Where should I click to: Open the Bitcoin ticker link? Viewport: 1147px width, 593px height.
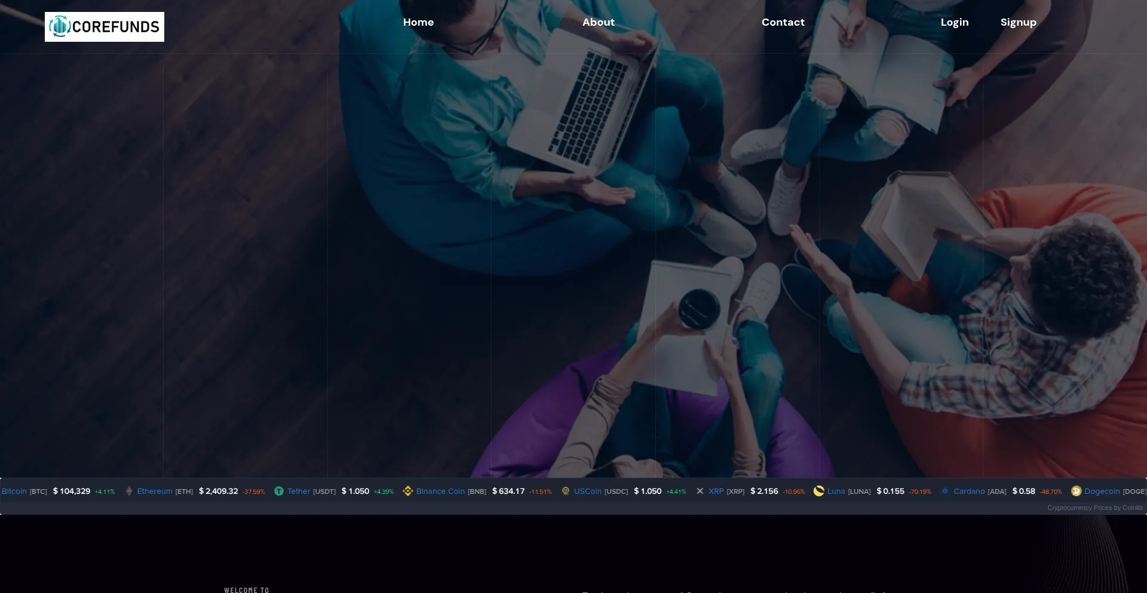pyautogui.click(x=14, y=491)
